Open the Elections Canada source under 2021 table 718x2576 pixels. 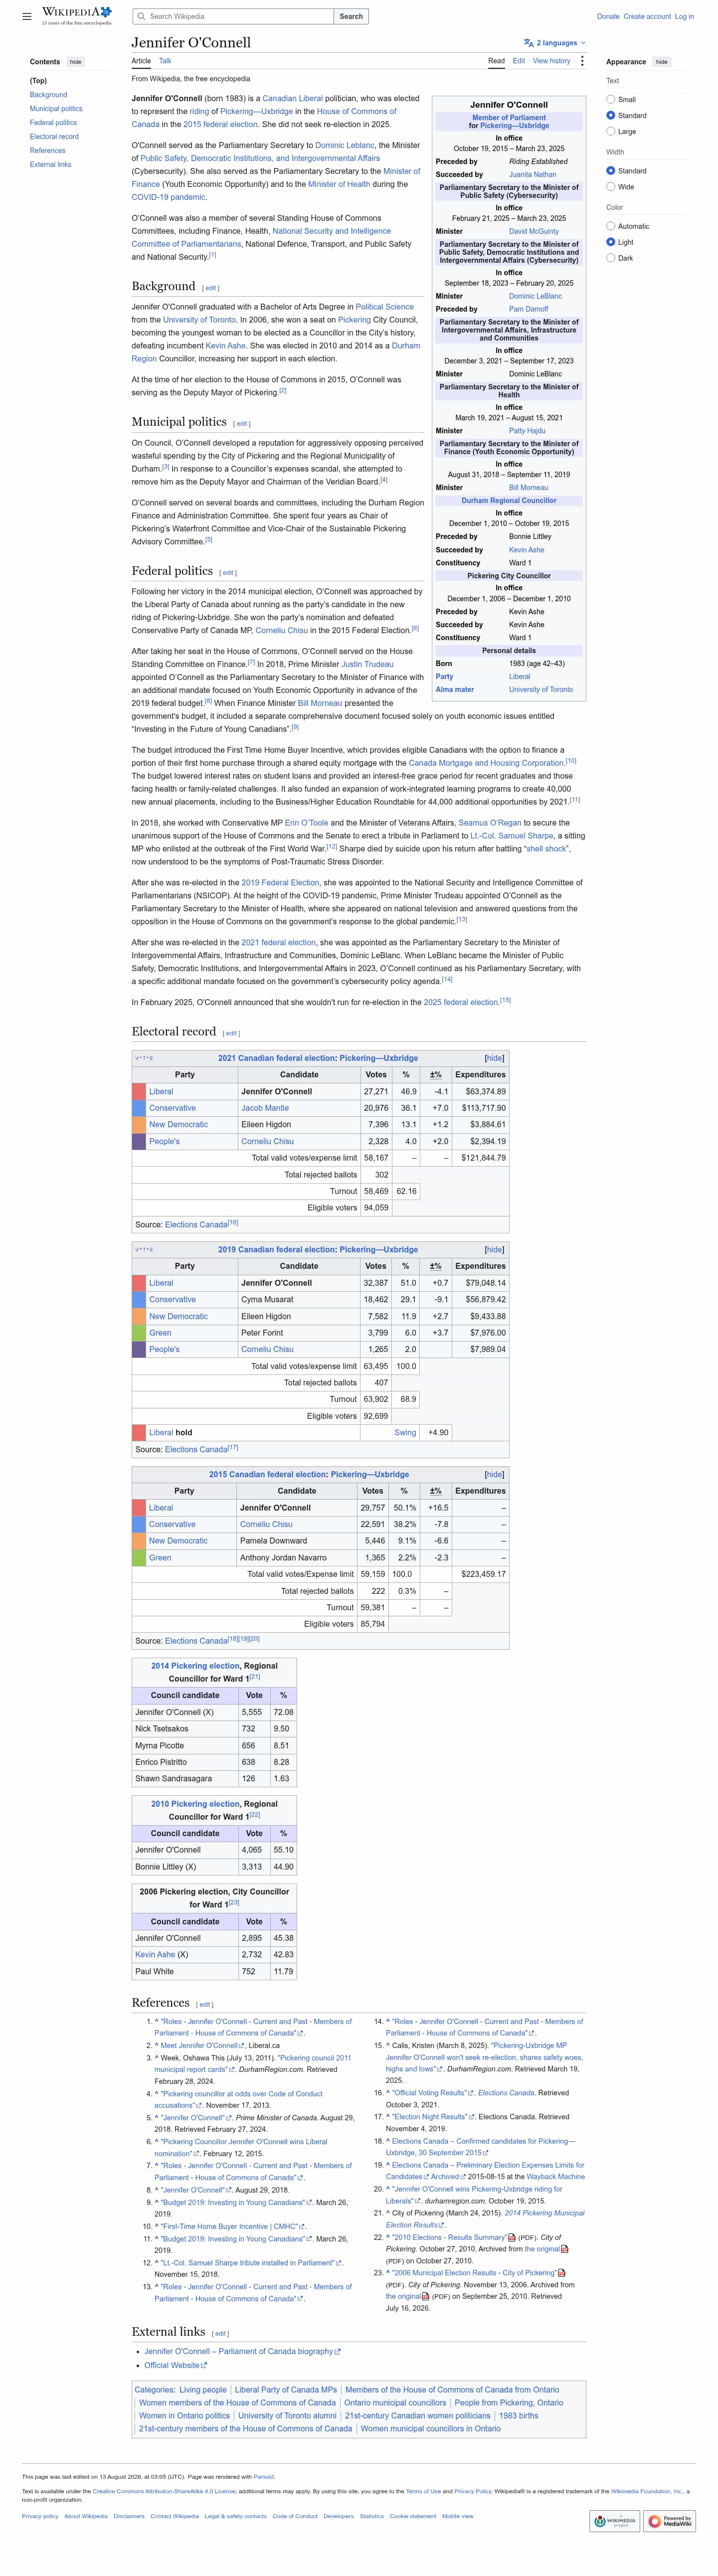(196, 1224)
